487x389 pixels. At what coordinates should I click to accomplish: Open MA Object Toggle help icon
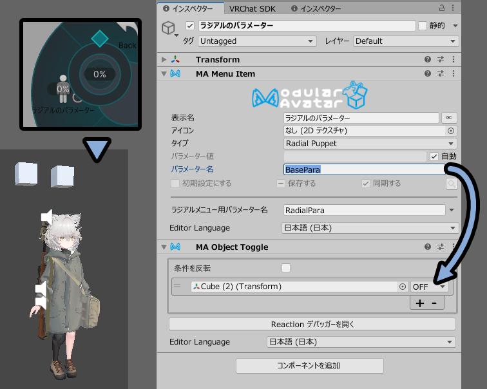pyautogui.click(x=428, y=247)
